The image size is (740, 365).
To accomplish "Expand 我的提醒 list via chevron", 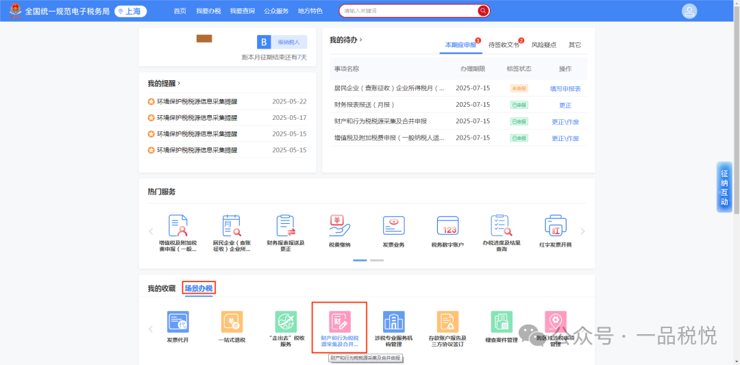I will pyautogui.click(x=179, y=84).
